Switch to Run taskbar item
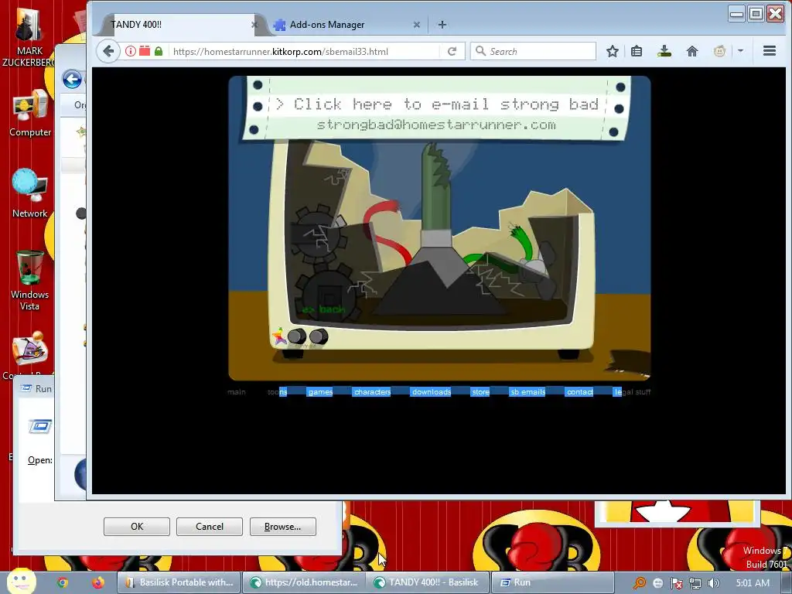This screenshot has width=792, height=594. tap(552, 582)
